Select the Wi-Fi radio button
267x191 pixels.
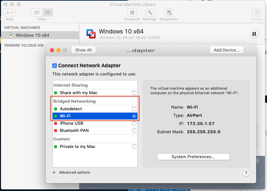(134, 116)
